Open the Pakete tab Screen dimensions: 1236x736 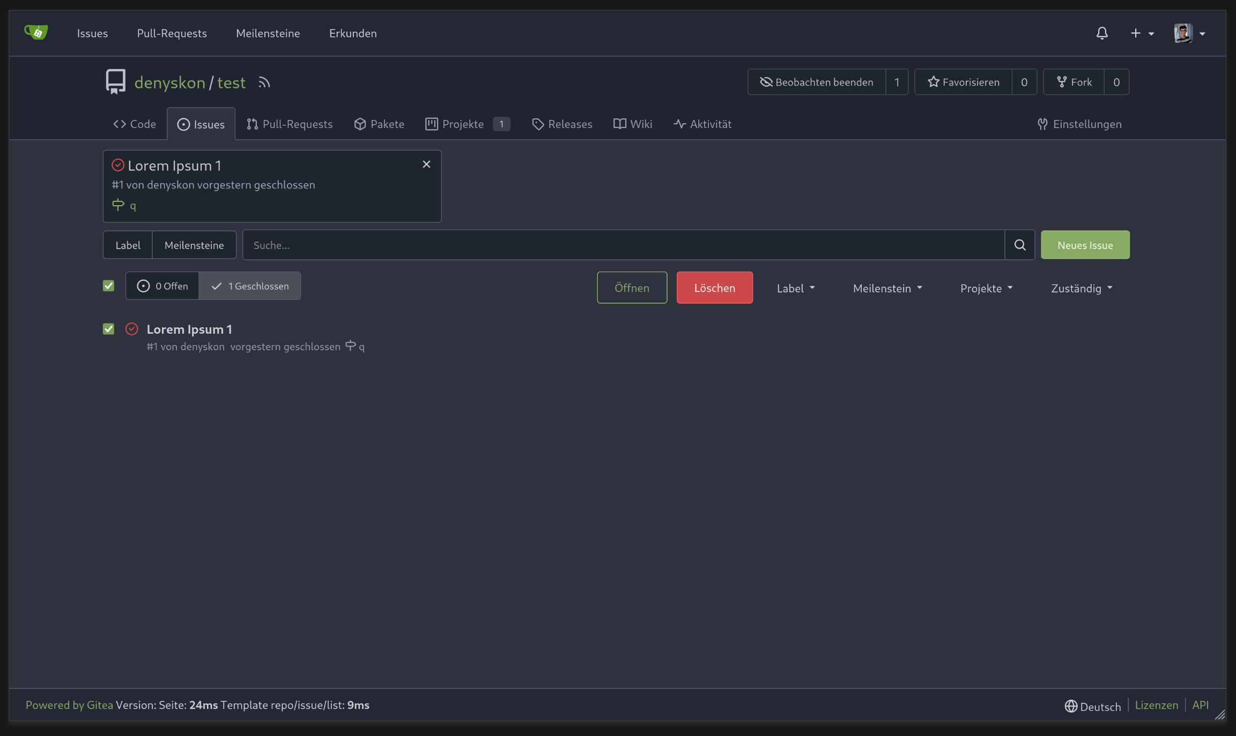[379, 124]
